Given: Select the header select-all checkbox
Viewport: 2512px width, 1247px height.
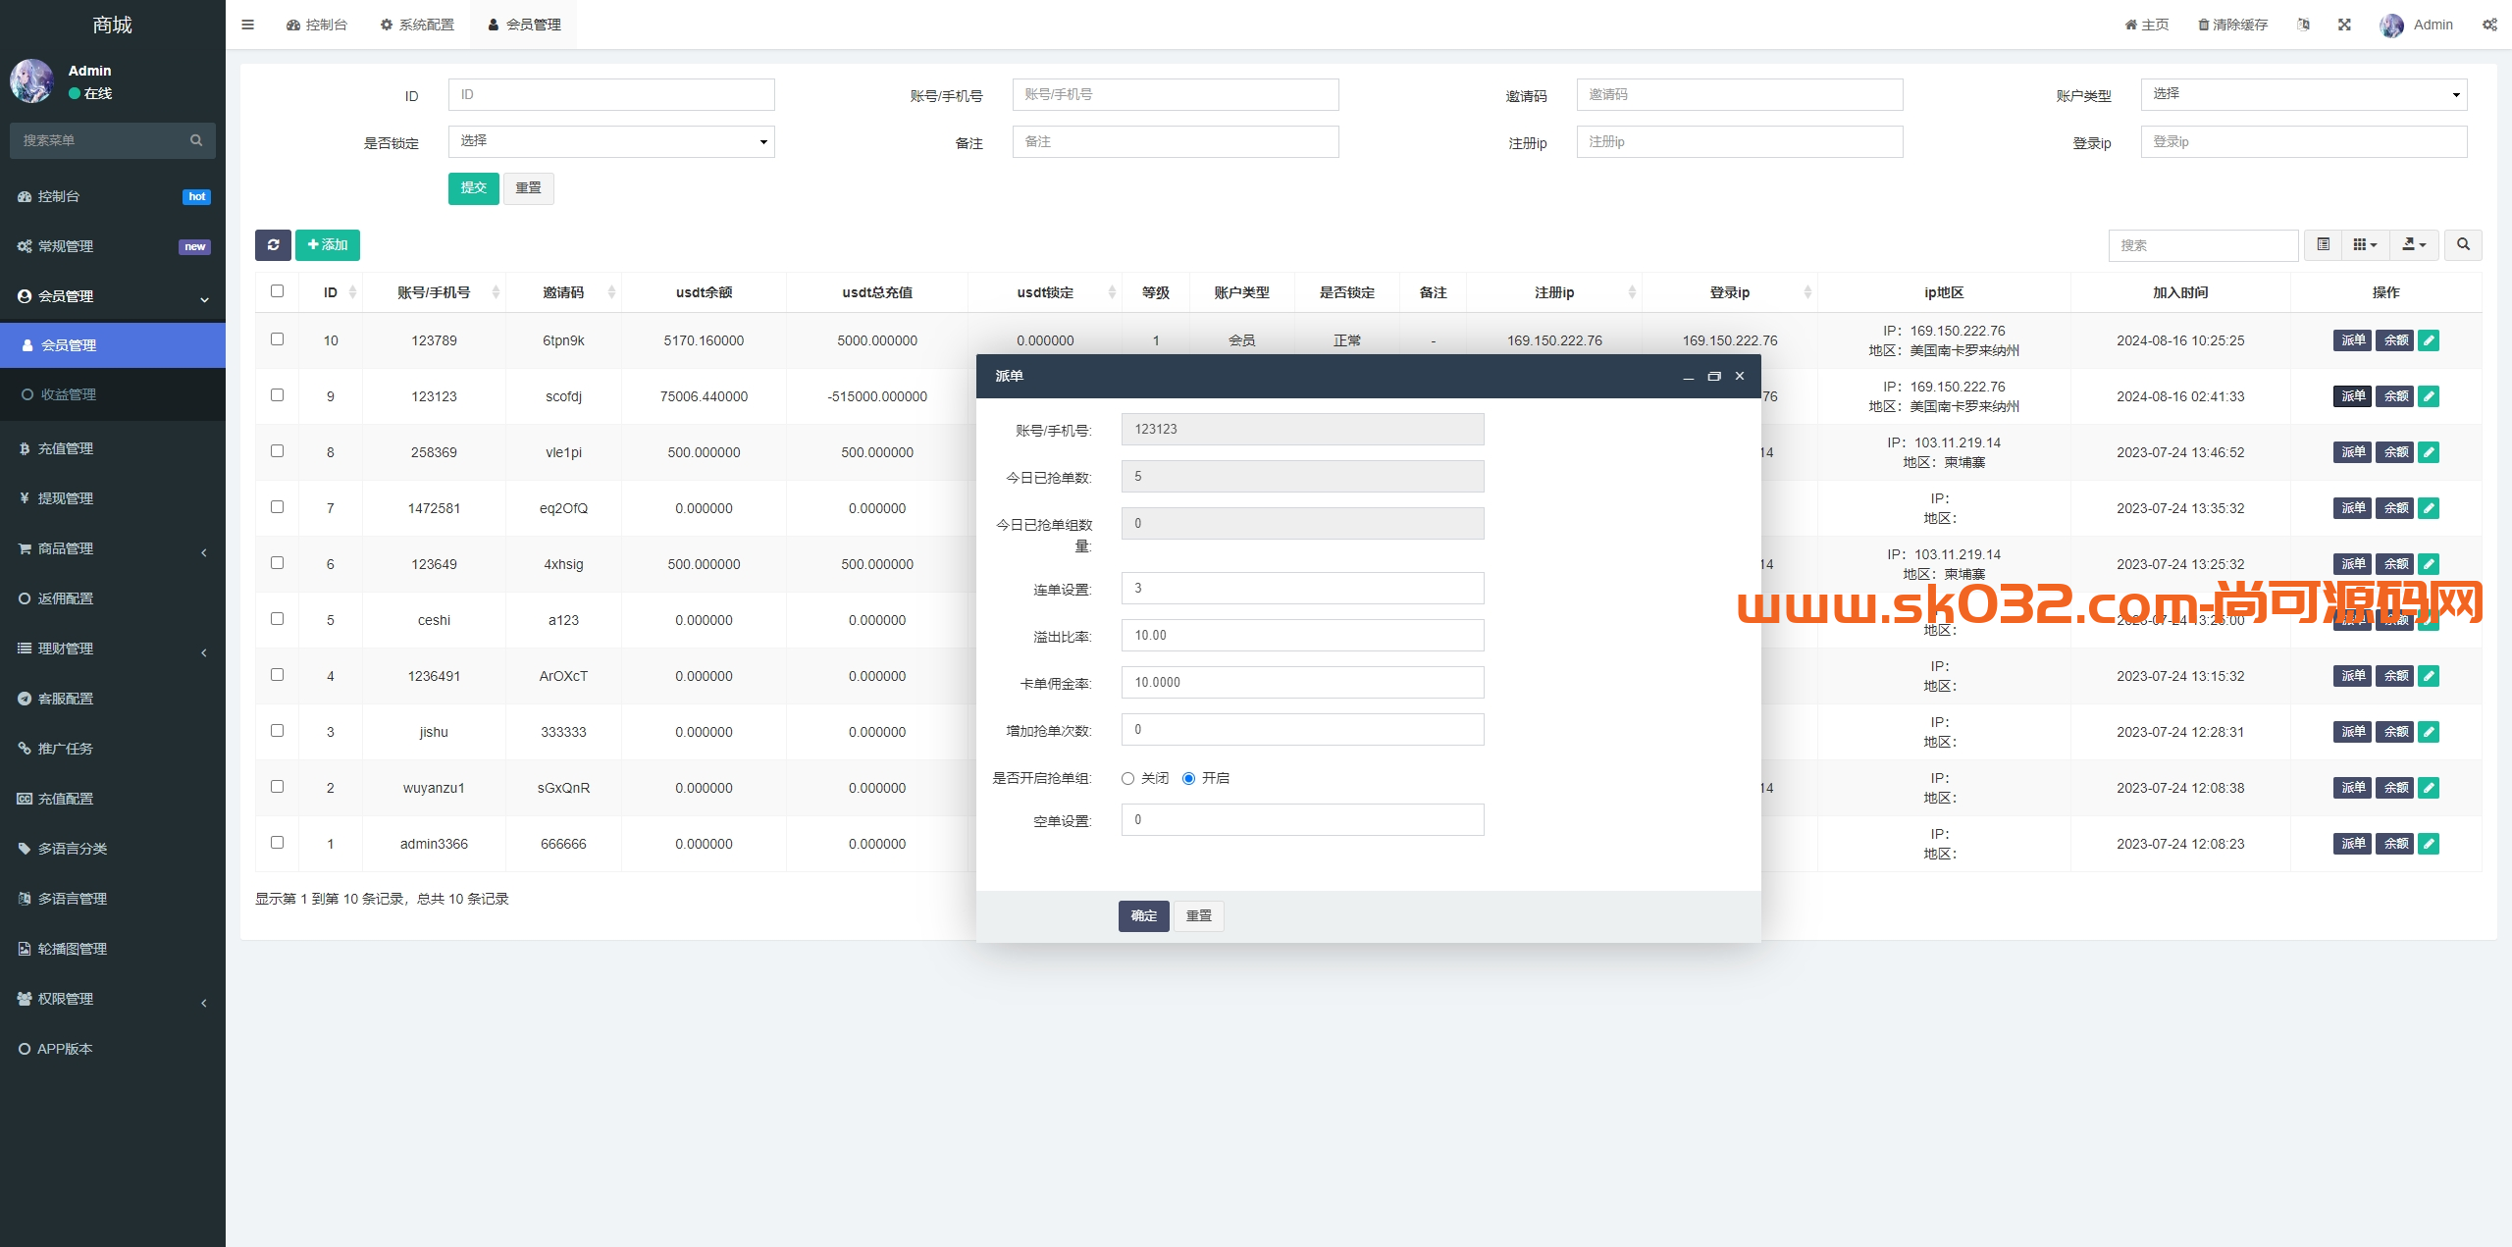Looking at the screenshot, I should point(277,291).
